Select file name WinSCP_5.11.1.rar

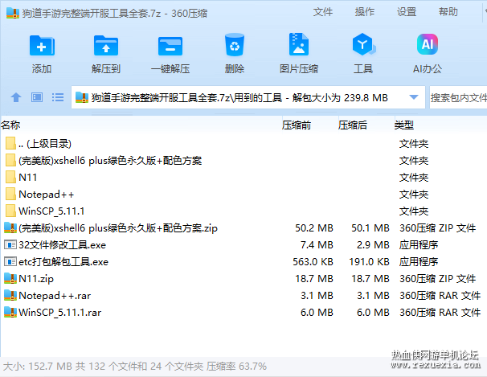coord(60,313)
